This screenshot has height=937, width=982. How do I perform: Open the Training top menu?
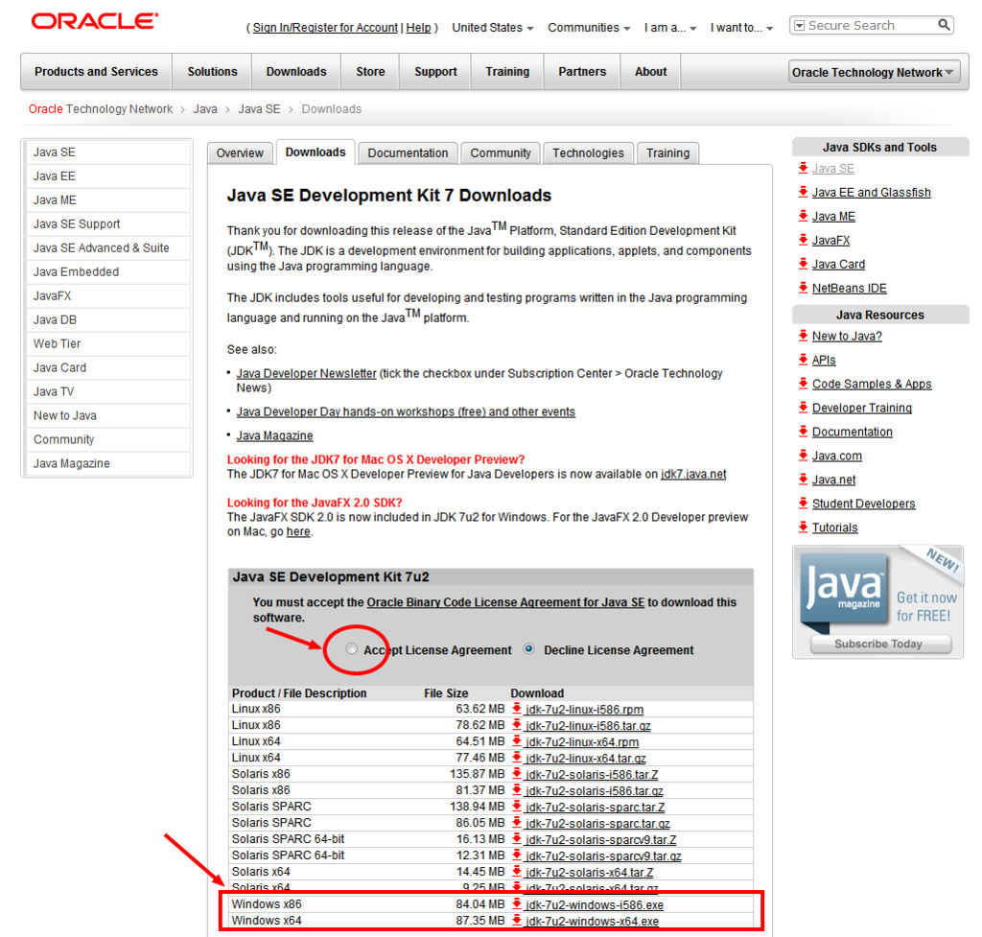(x=507, y=71)
